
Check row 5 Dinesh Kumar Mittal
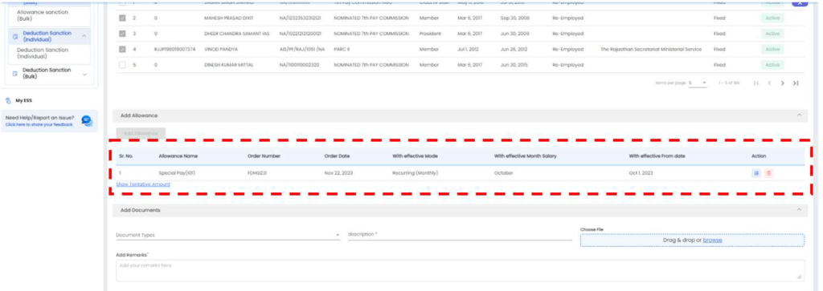pos(122,65)
